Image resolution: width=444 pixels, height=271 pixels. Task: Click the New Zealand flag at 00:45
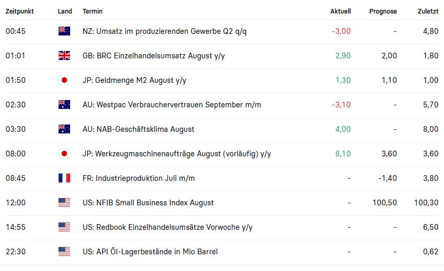pyautogui.click(x=64, y=31)
